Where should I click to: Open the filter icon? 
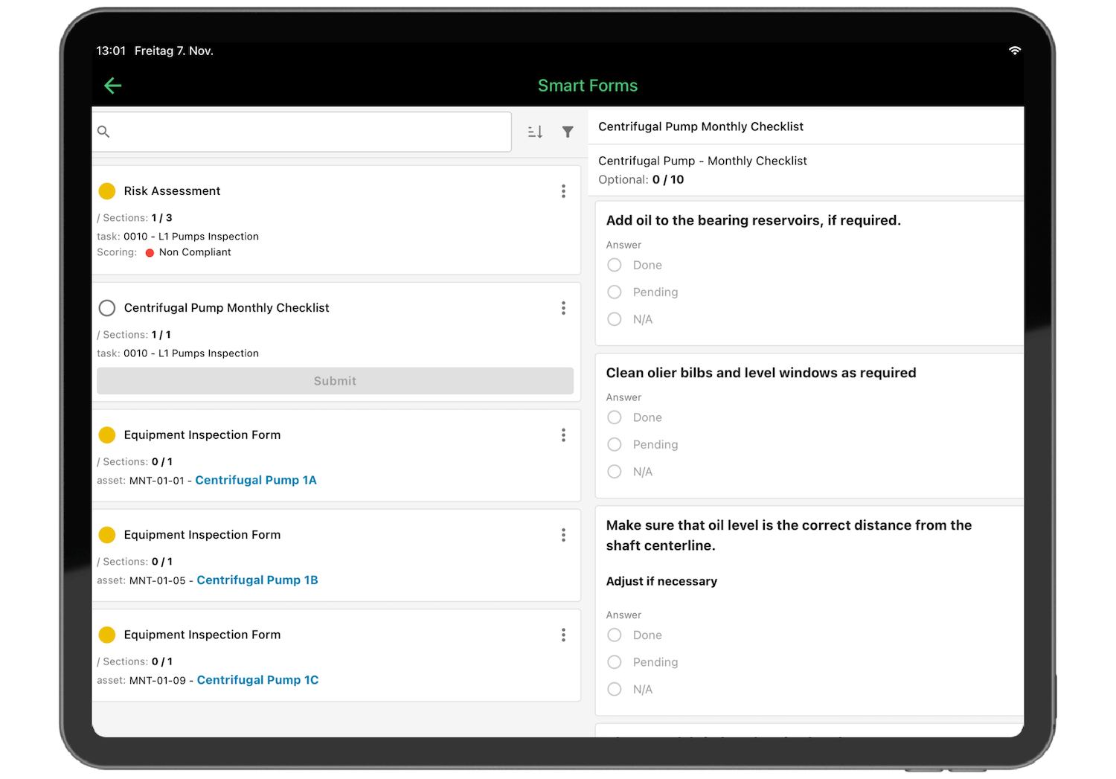568,132
